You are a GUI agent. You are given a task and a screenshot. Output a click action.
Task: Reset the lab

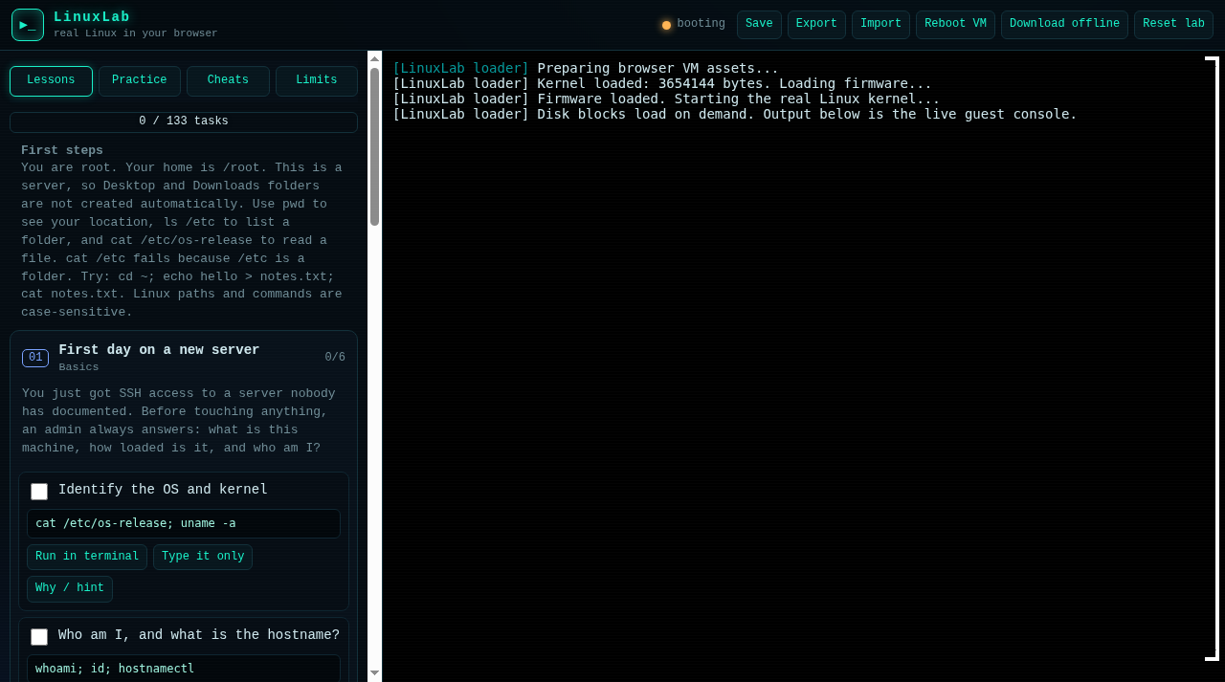[x=1173, y=25]
